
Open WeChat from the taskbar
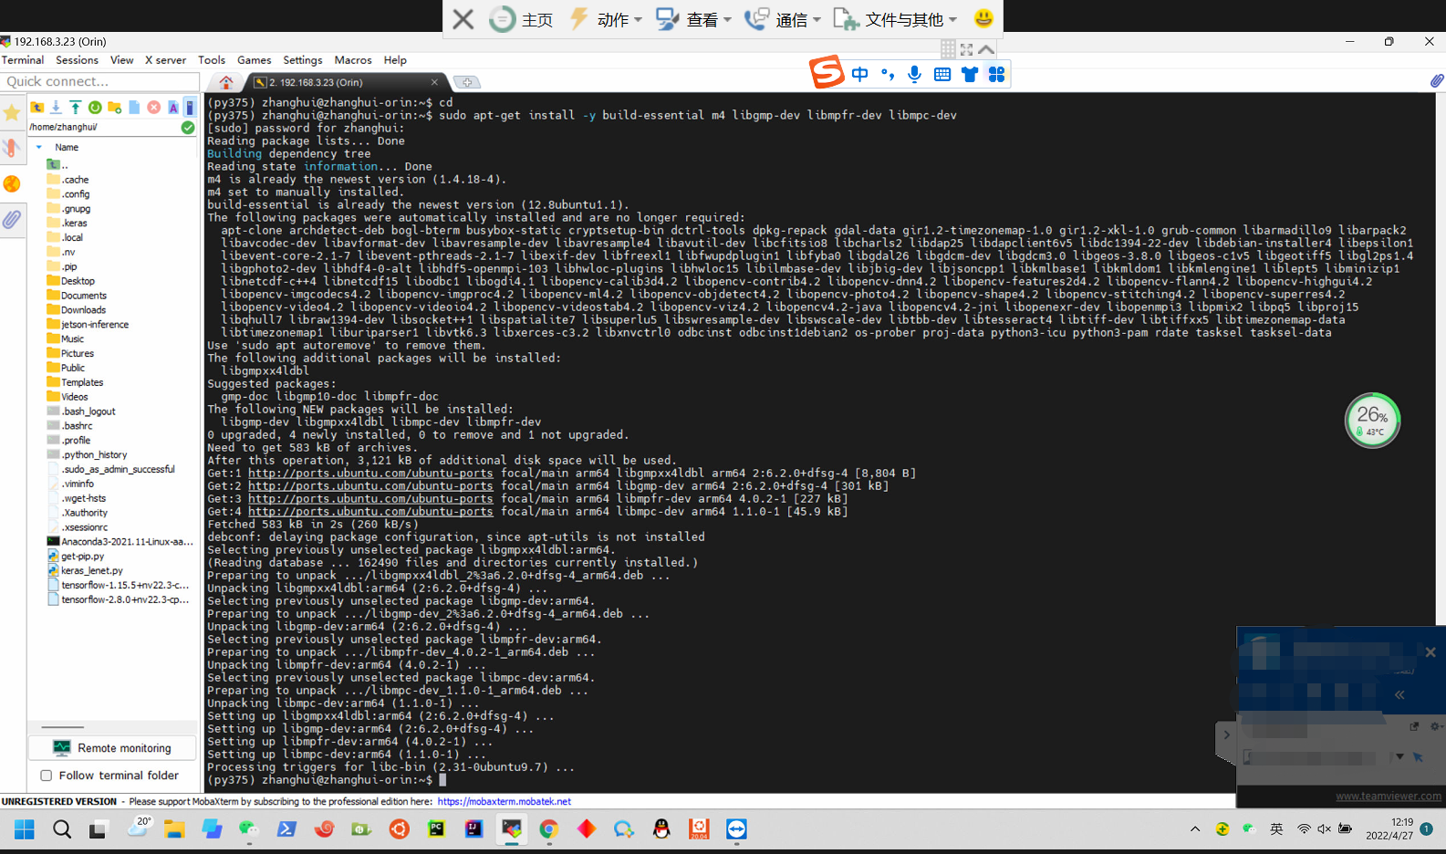[x=248, y=829]
